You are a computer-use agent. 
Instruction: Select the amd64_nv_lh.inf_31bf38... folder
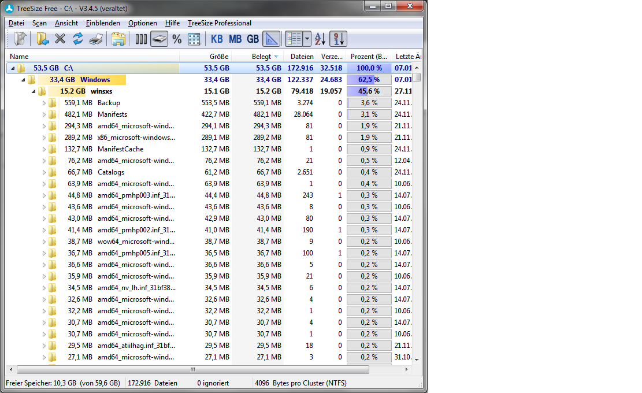(x=136, y=288)
